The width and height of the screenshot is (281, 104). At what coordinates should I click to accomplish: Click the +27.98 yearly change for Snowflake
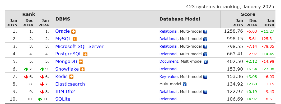tap(267, 69)
